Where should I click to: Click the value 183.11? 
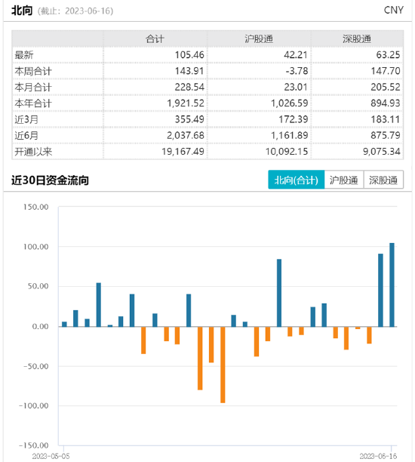point(386,119)
